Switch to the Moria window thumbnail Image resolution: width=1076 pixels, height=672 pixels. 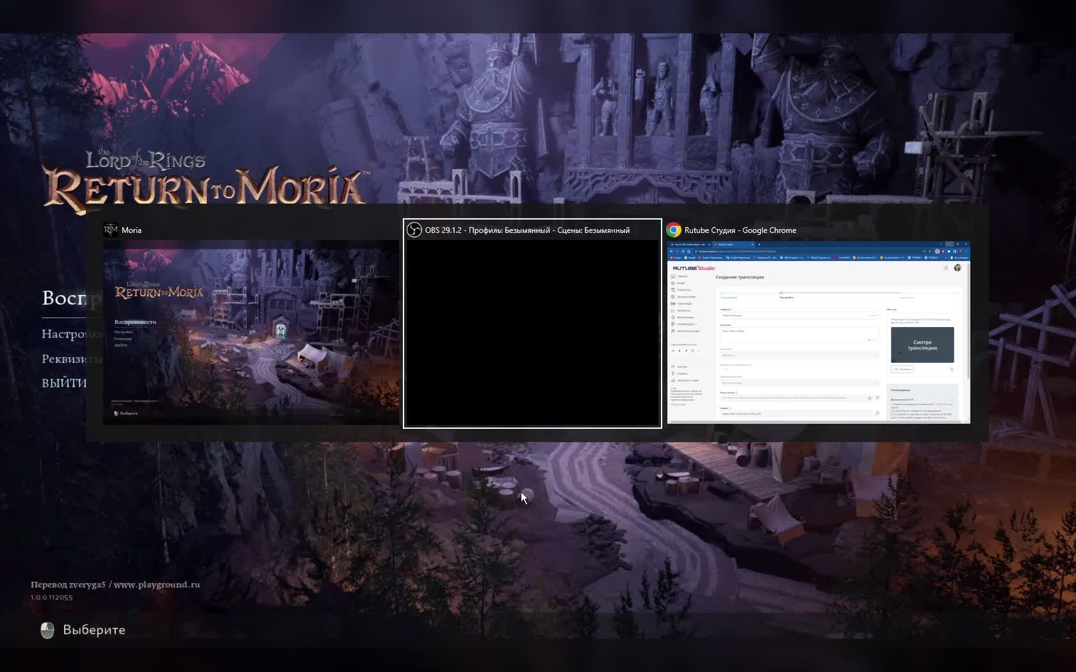point(250,332)
